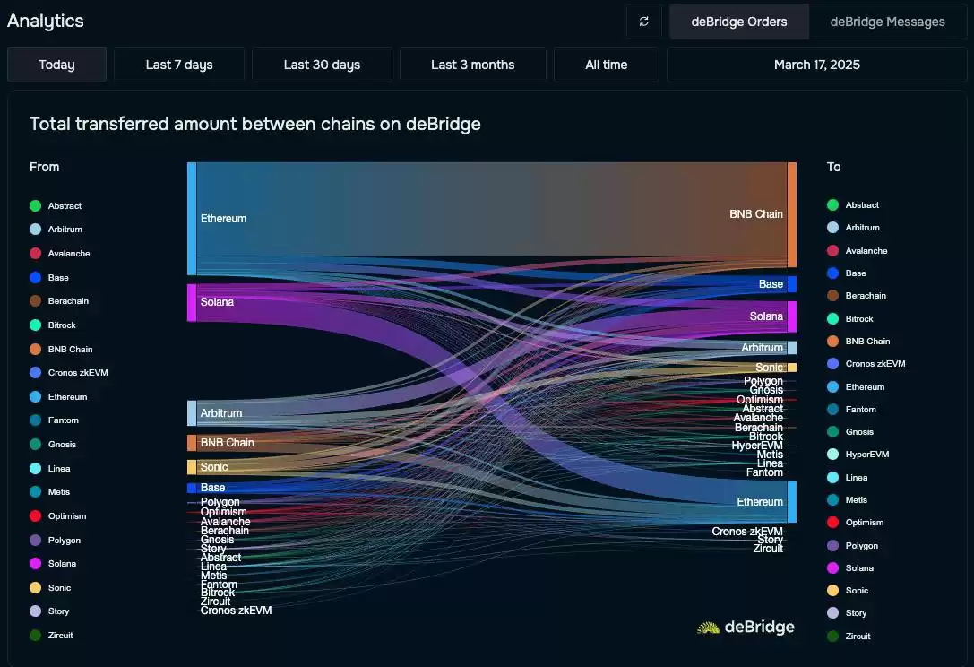The width and height of the screenshot is (974, 667).
Task: Click the Linea color dot in From legend
Action: [x=36, y=469]
